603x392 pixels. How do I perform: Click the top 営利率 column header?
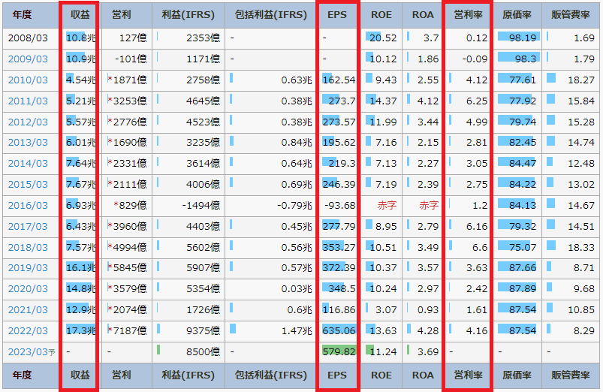point(466,14)
